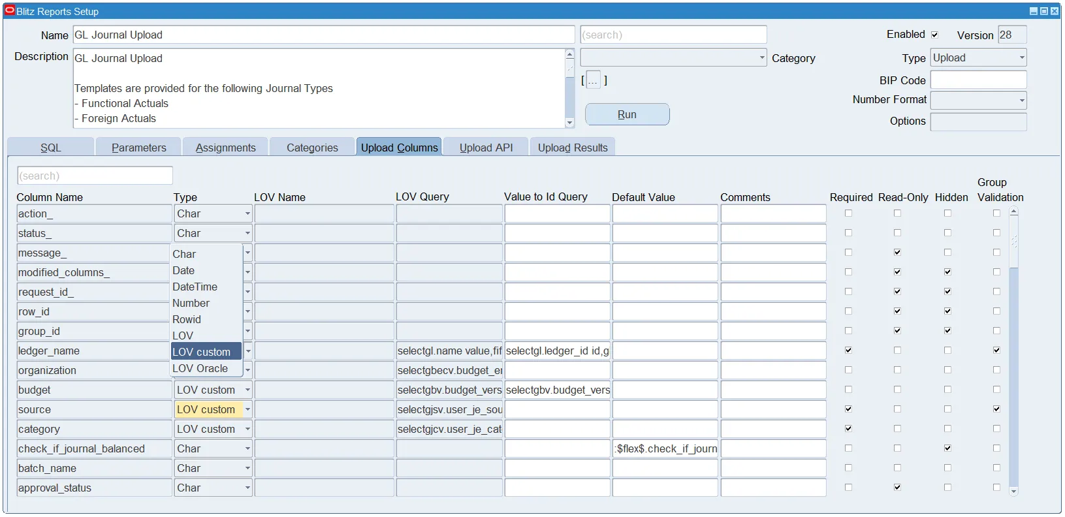Select Rowid from the type list
Viewport: 1065px width, 517px height.
pos(206,319)
